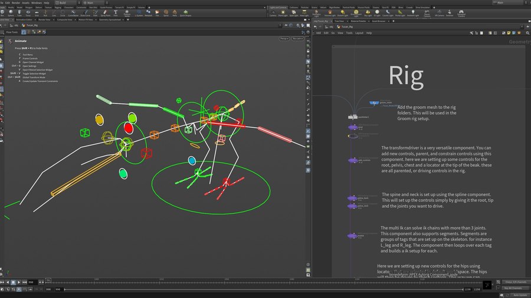Screen dimensions: 531x298
Task: Select the Grid shelf tool
Action: [x=37, y=13]
